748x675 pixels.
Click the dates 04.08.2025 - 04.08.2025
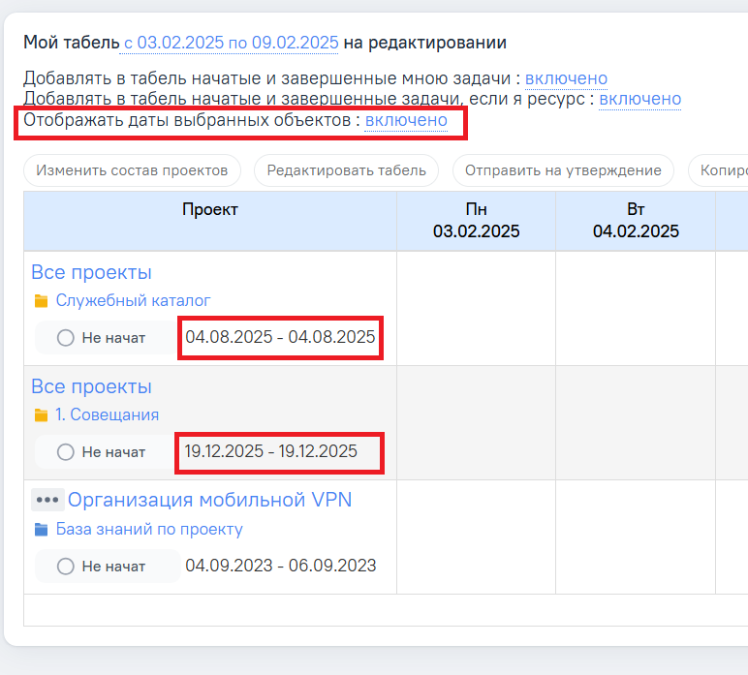point(280,337)
